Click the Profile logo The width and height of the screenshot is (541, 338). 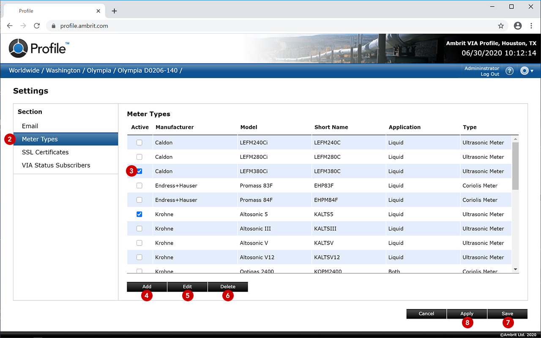pyautogui.click(x=39, y=48)
